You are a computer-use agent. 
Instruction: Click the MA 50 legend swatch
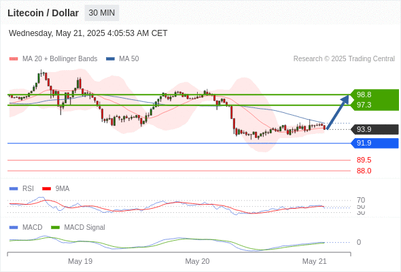tap(111, 59)
